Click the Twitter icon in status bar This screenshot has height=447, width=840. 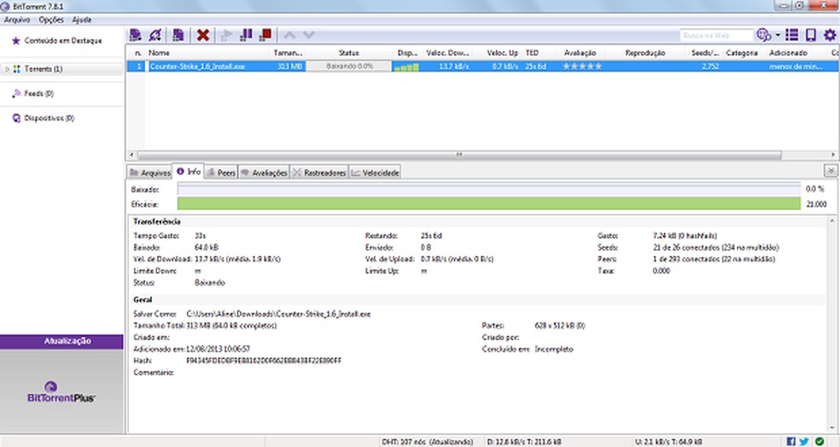click(804, 442)
